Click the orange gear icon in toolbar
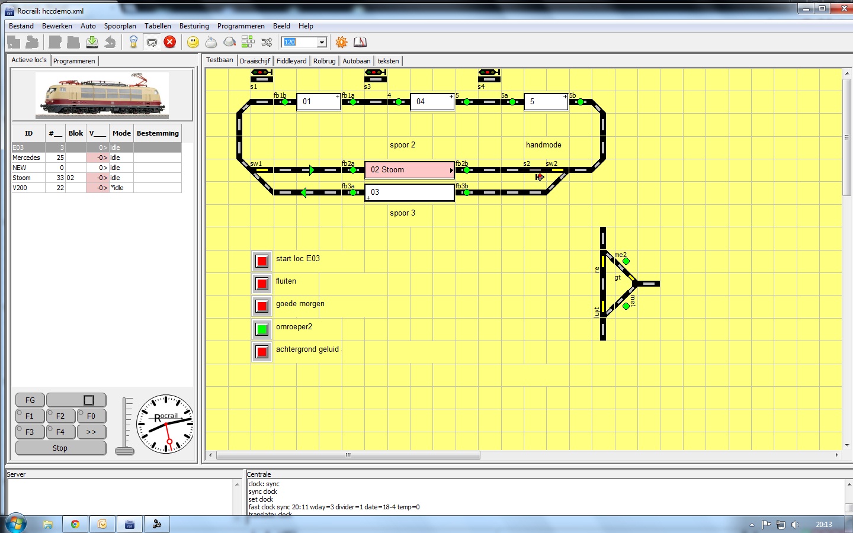Viewport: 853px width, 533px height. (341, 42)
